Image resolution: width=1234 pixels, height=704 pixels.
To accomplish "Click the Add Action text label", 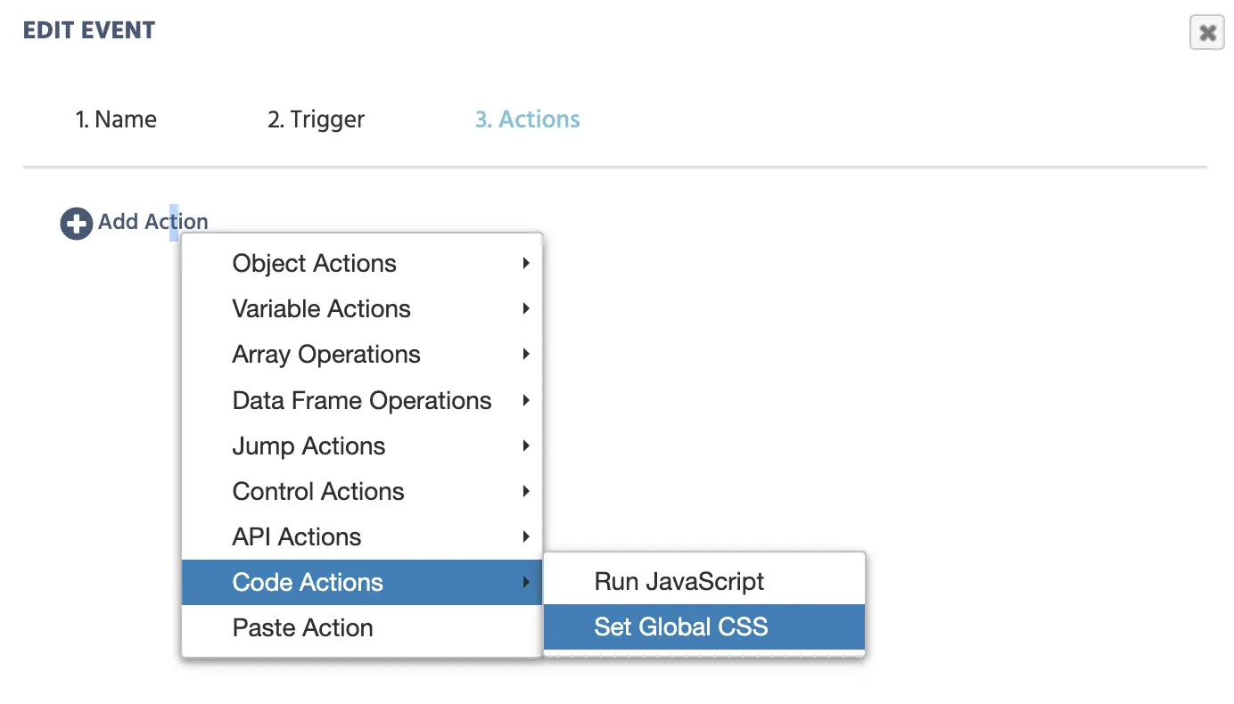I will [x=152, y=222].
